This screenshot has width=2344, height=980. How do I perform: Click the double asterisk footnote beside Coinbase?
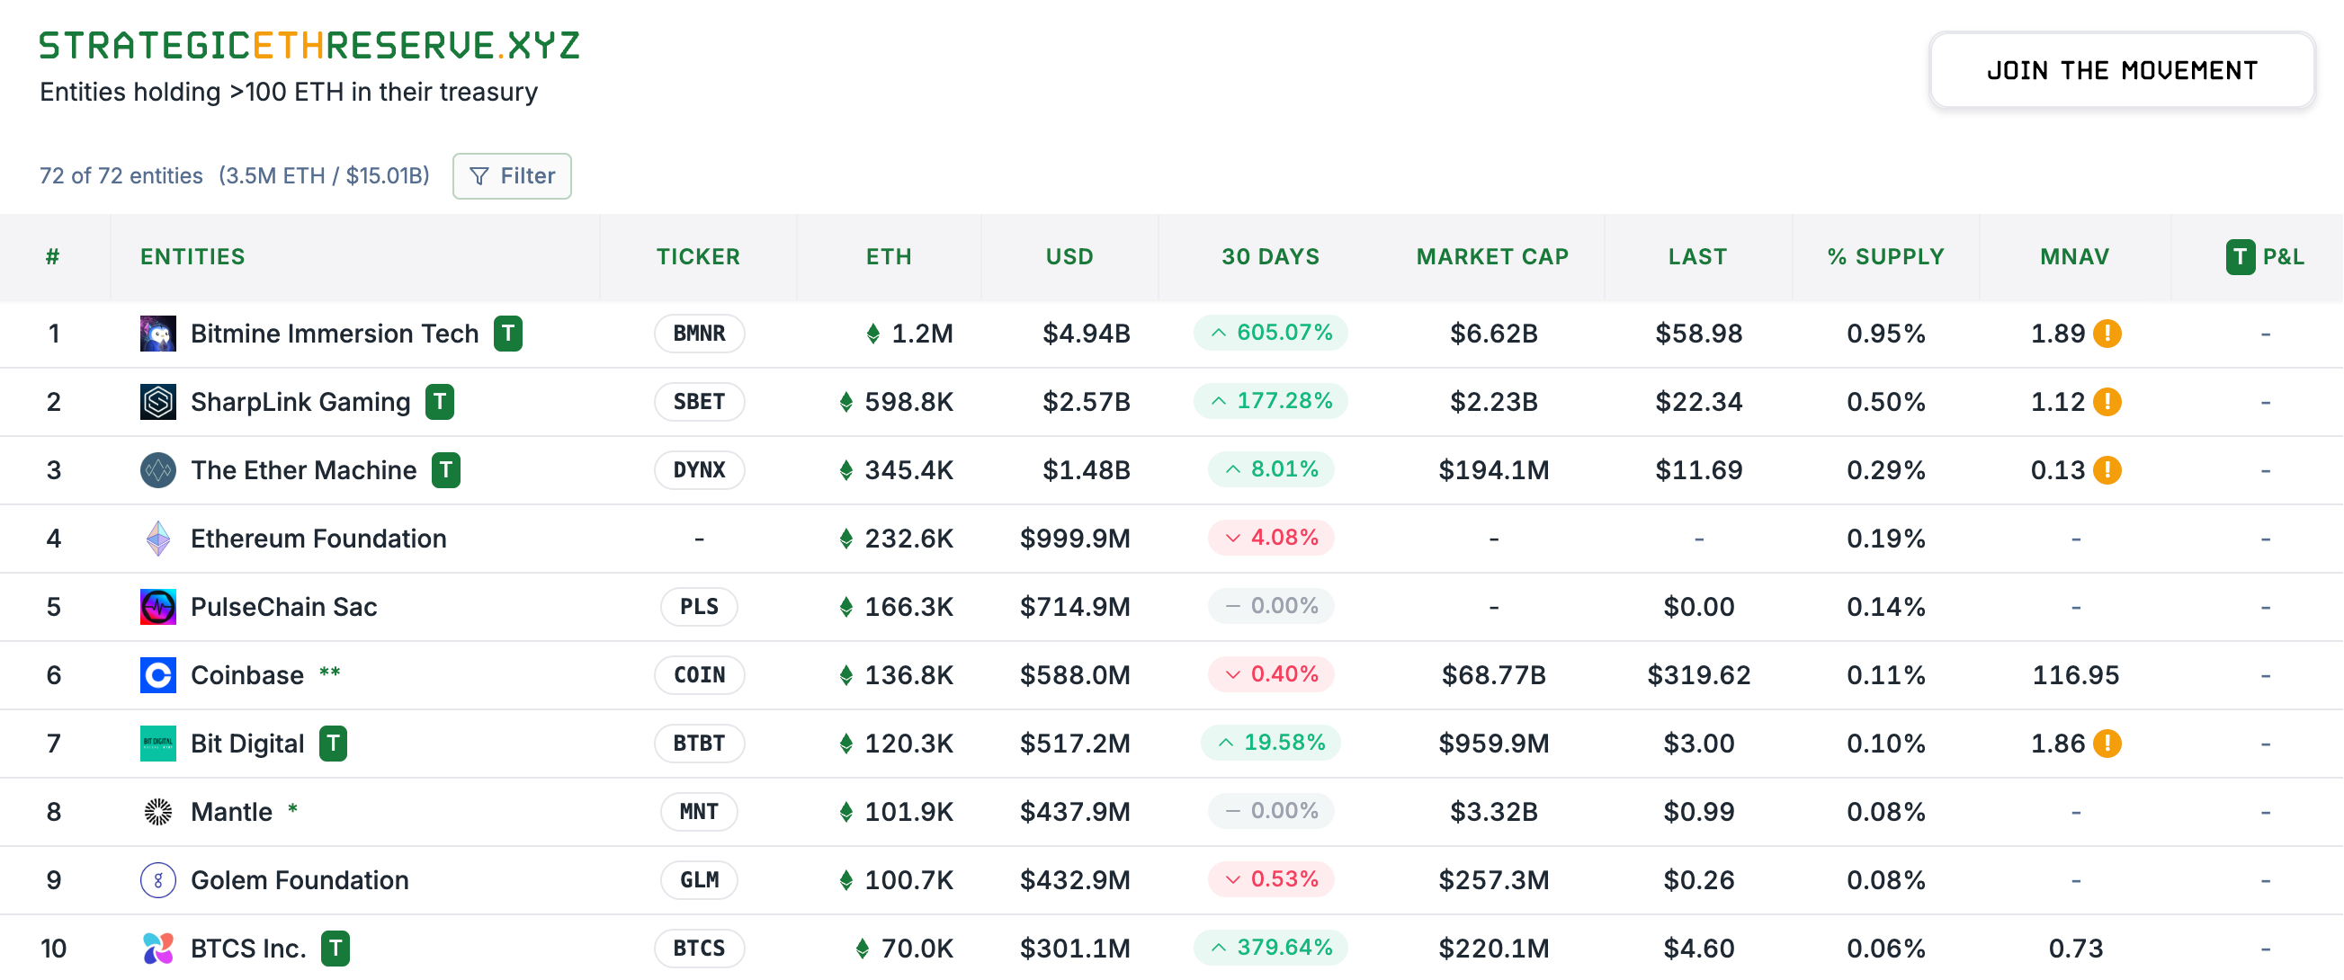click(x=329, y=672)
